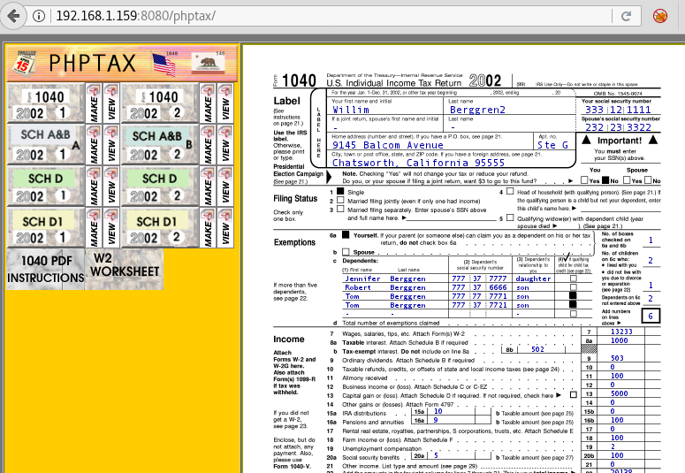Open the SCH A&B 2002 form 2 tile
Viewport: 685px width, 473px height.
tap(159, 145)
